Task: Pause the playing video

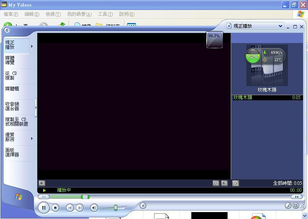Action: [x=44, y=208]
